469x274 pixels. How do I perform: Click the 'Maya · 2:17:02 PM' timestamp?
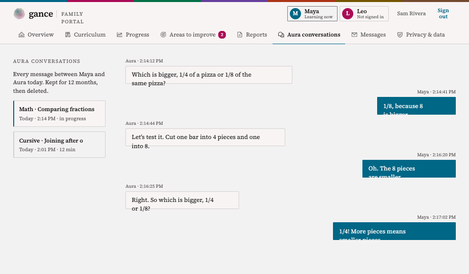tap(437, 217)
